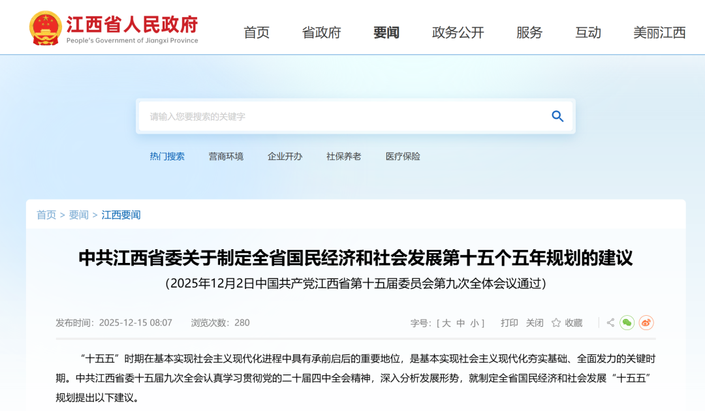The height and width of the screenshot is (411, 705).
Task: Click the 关闭 close link
Action: click(535, 323)
